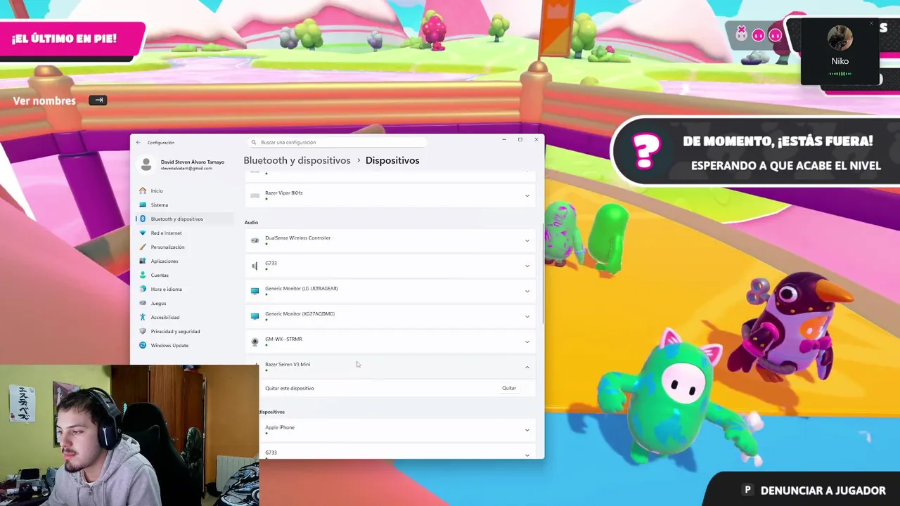Screen dimensions: 900x506
Task: Click the Sistema icon in sidebar
Action: tap(143, 205)
